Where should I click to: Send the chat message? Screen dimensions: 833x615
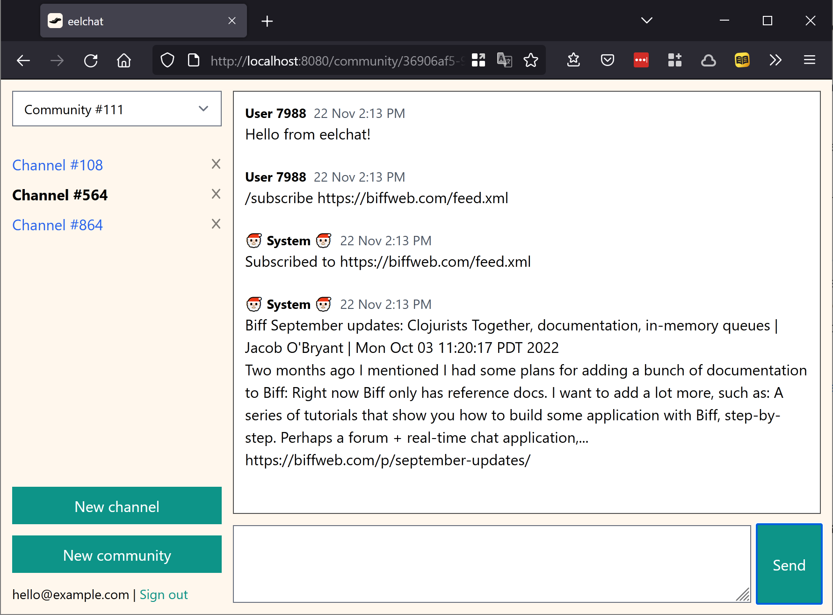[x=789, y=564]
